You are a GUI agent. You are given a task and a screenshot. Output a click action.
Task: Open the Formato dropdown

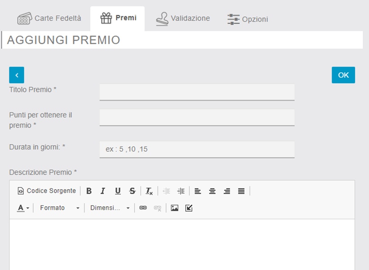[x=59, y=208]
